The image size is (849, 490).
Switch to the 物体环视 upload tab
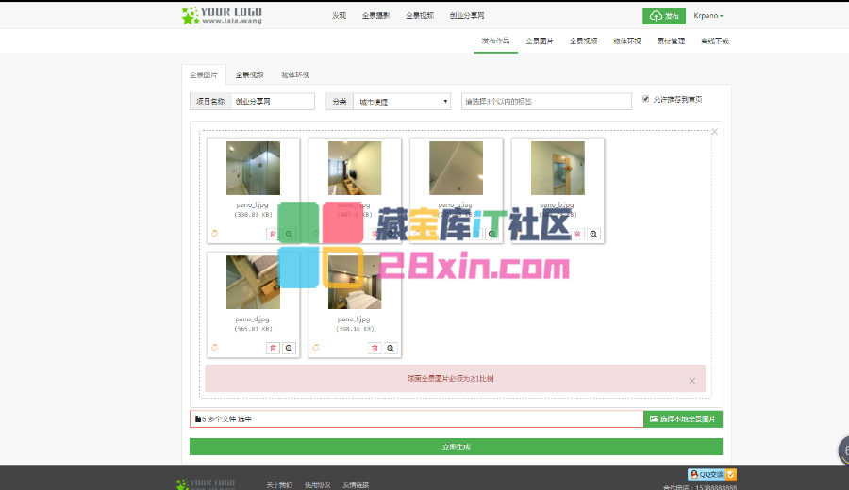coord(294,74)
